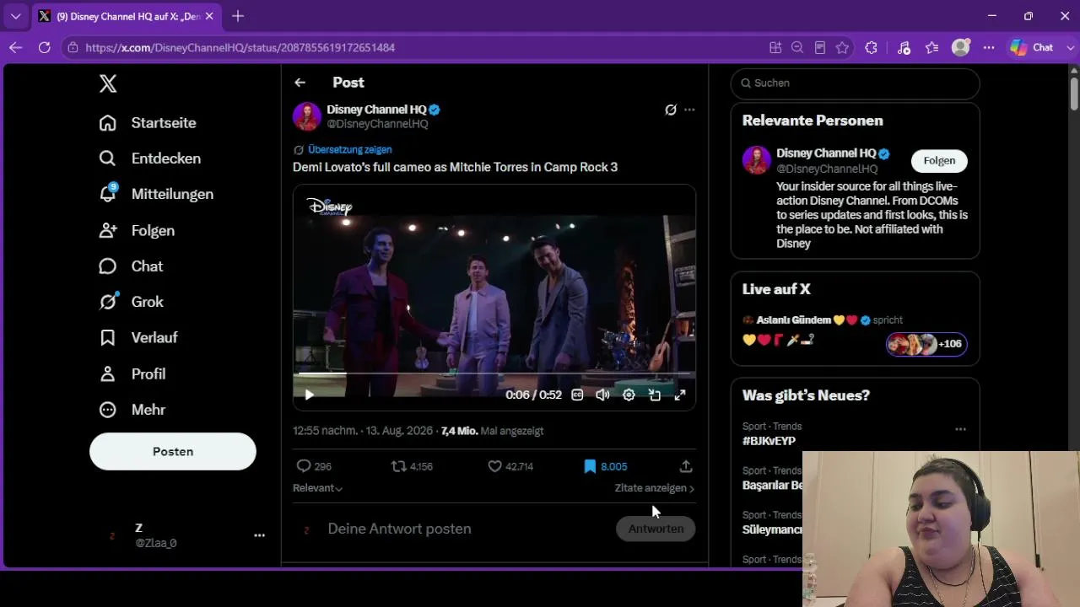Follow Disney Channel HQ with Folgen button

pos(939,161)
